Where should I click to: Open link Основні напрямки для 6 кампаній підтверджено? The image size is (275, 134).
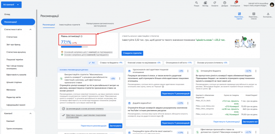click(x=86, y=55)
